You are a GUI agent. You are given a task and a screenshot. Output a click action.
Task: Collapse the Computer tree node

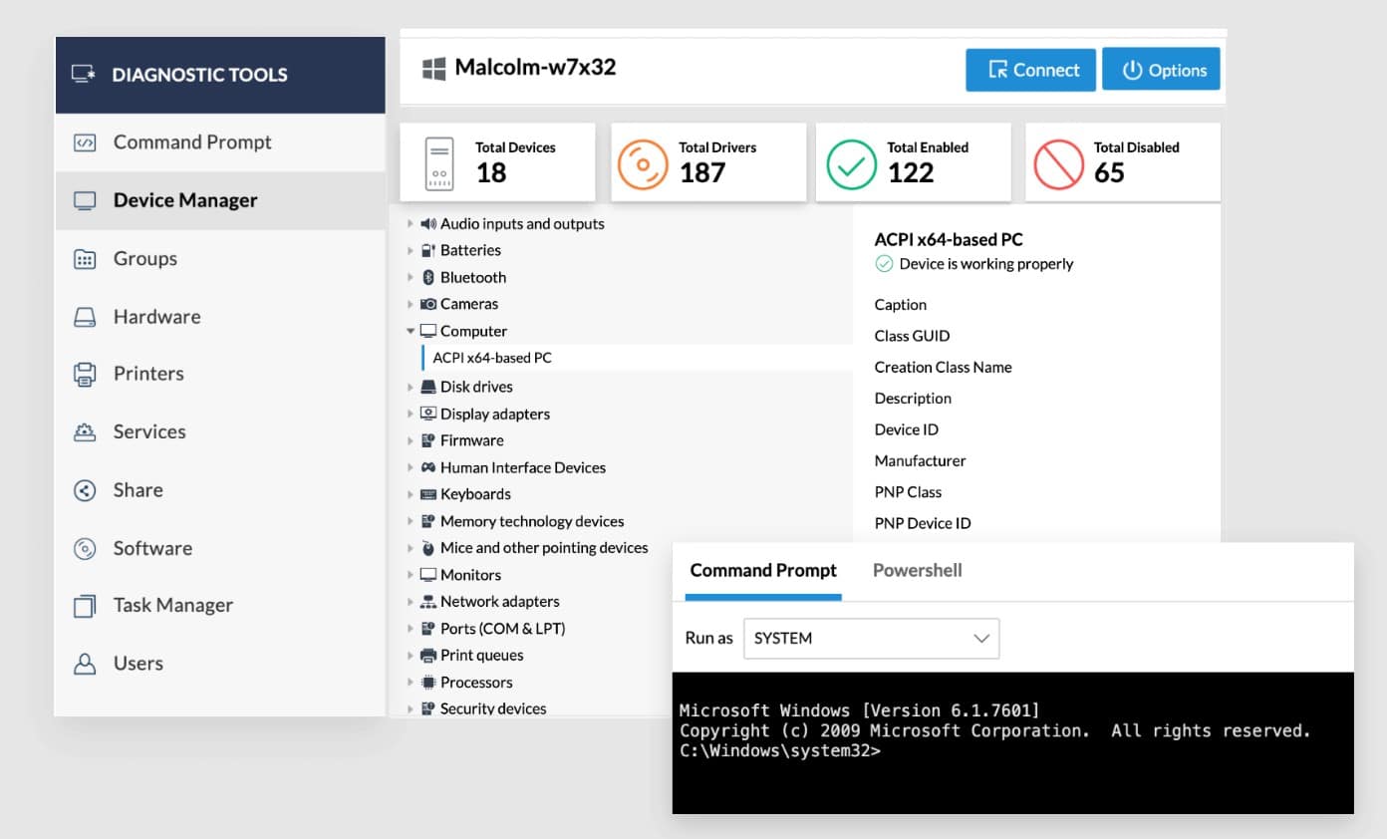[x=411, y=332]
